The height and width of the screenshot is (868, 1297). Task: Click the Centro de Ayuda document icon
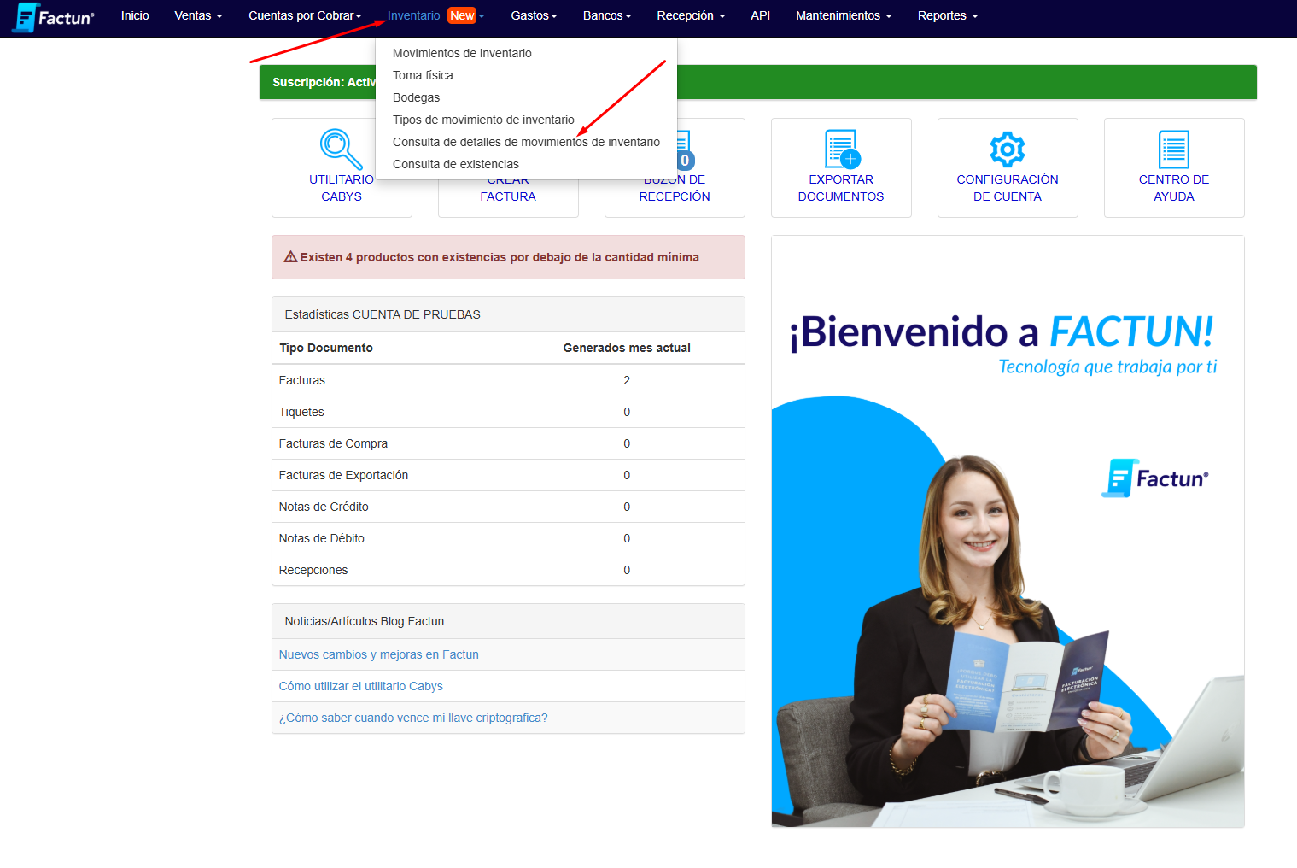(x=1174, y=150)
